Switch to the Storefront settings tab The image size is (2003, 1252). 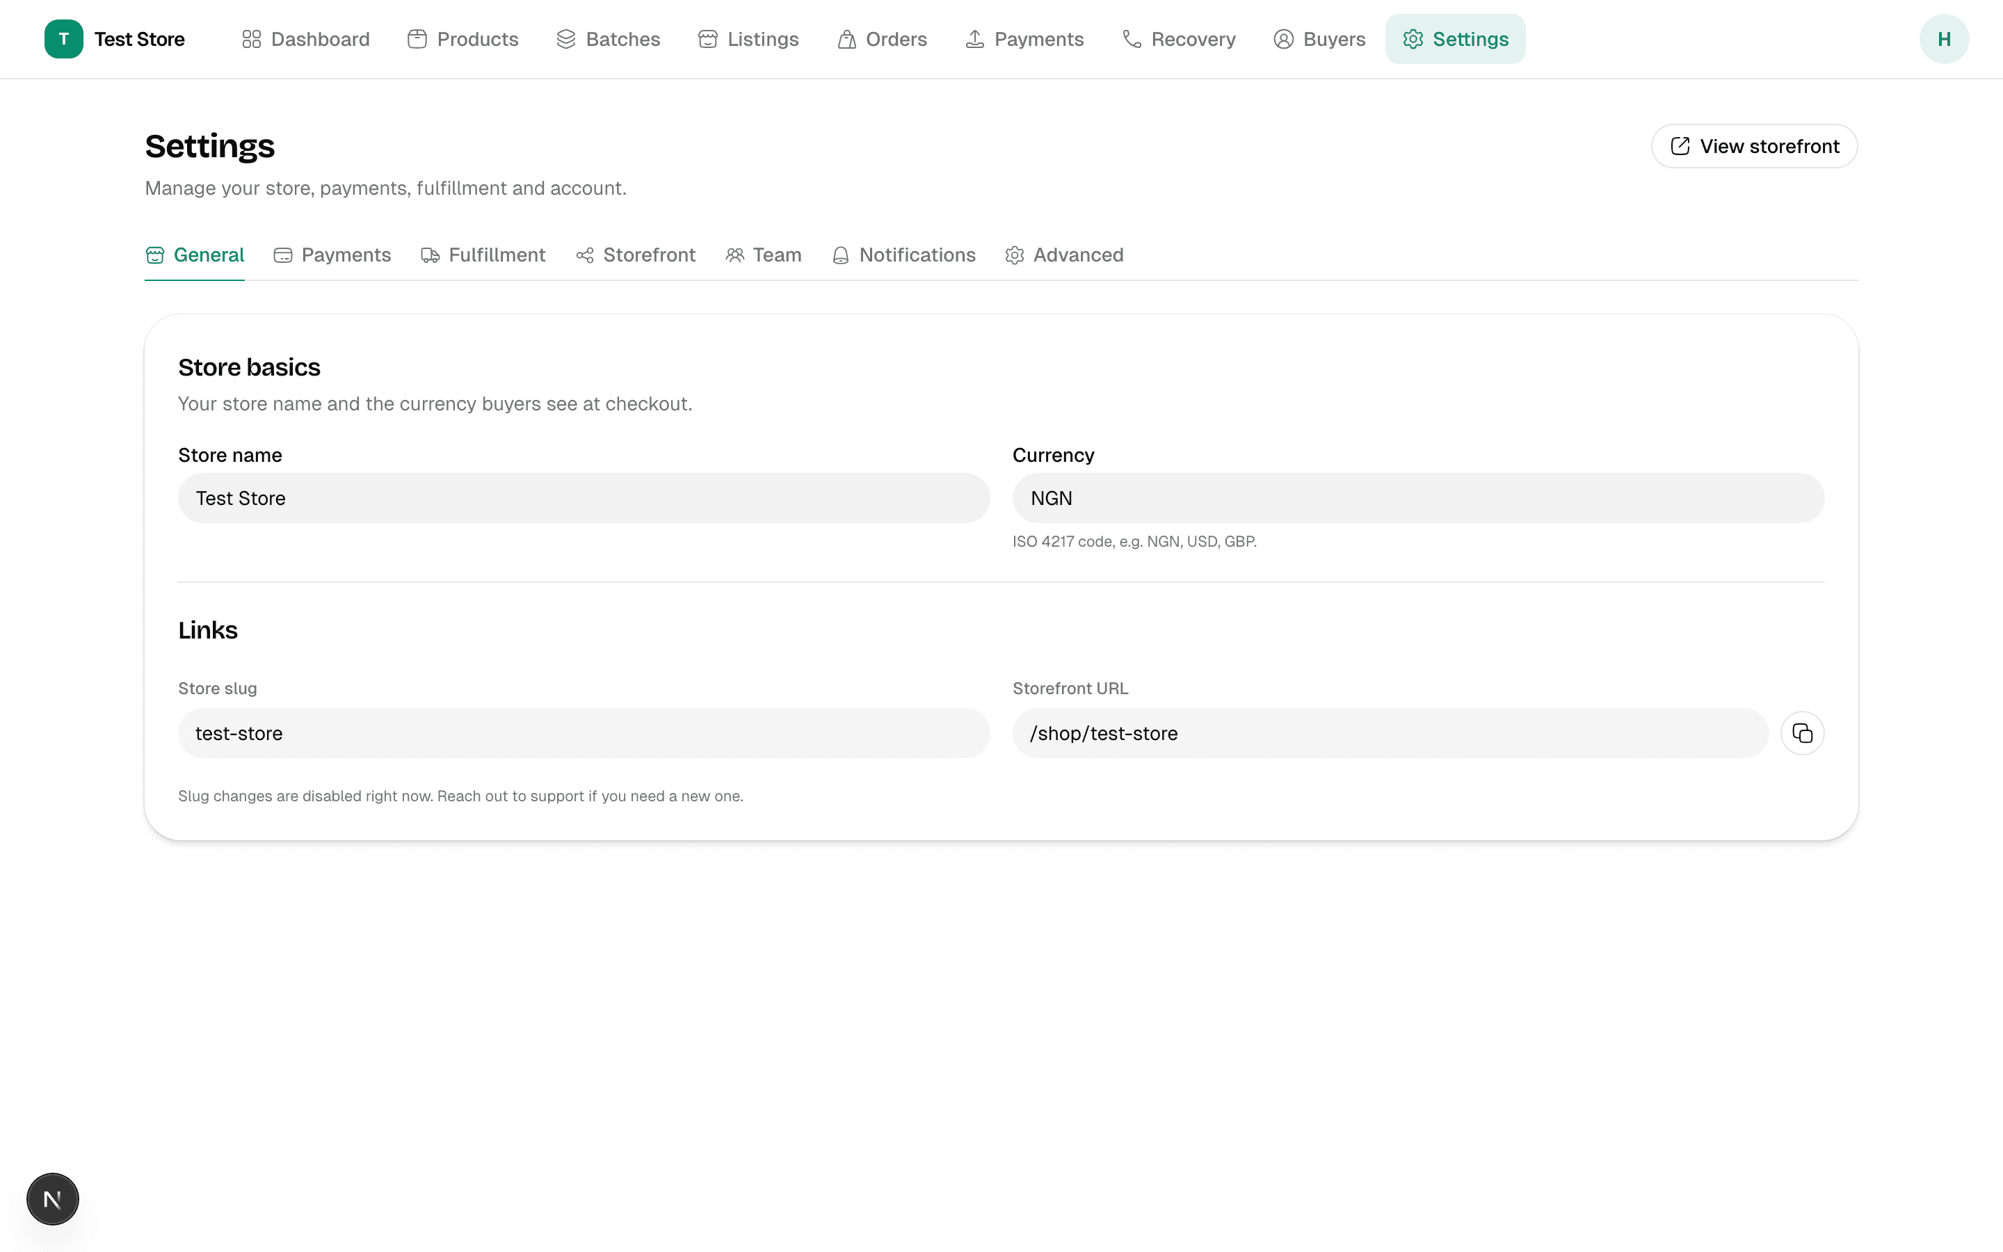636,255
